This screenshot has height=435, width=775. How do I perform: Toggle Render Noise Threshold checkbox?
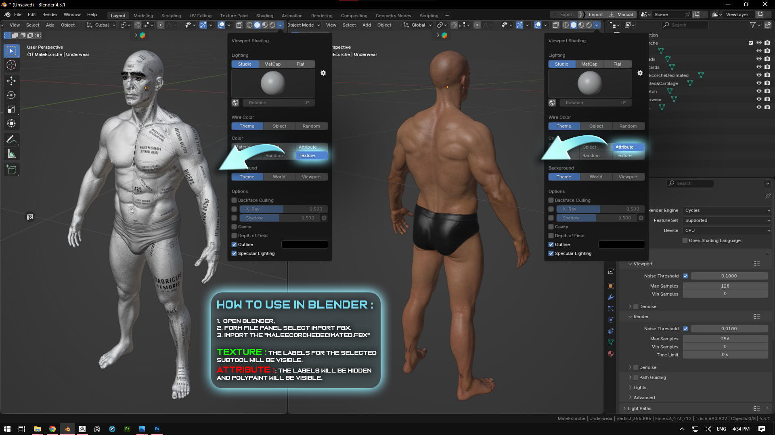click(x=685, y=329)
